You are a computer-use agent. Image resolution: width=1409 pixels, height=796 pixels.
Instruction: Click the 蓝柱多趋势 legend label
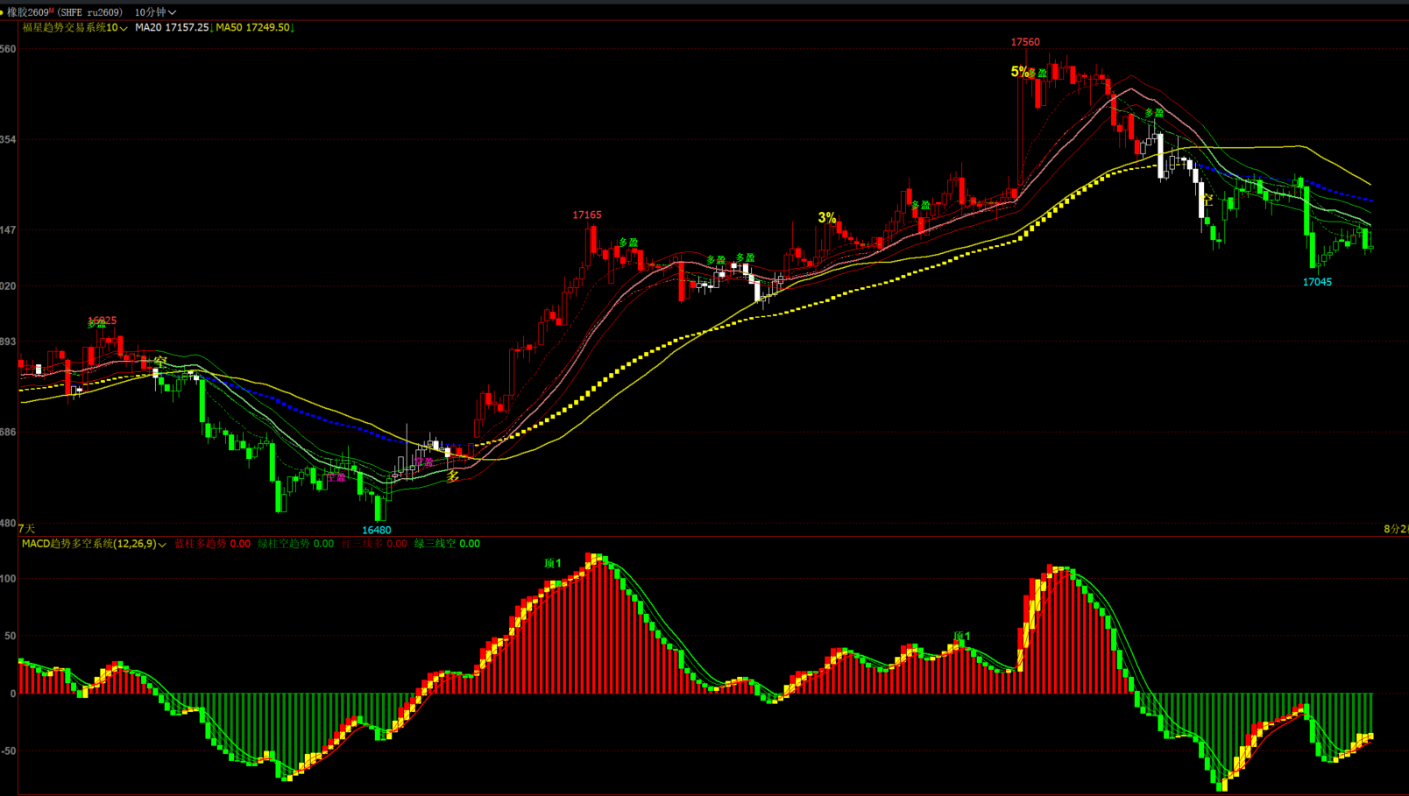201,544
